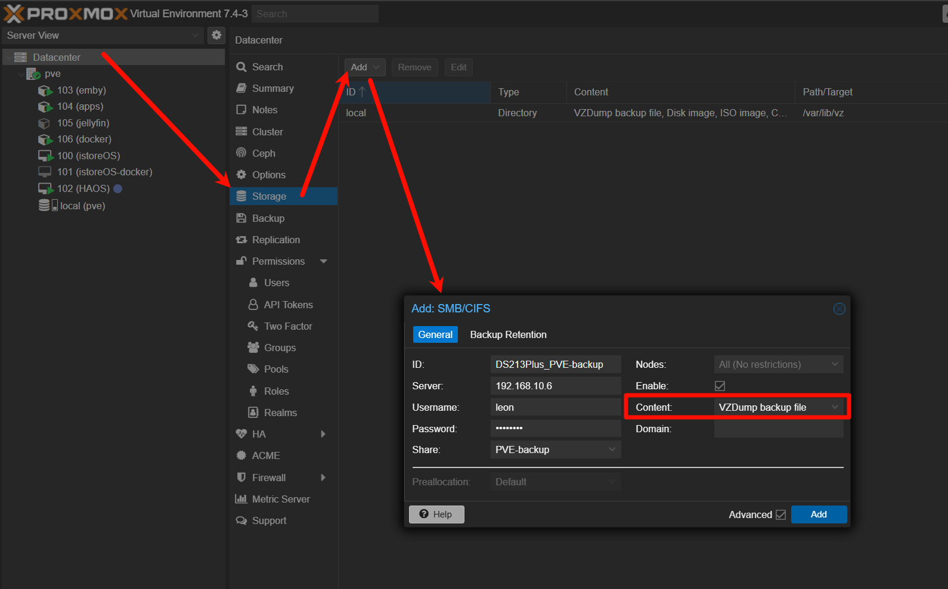Click the Realms address book icon
This screenshot has width=948, height=589.
tap(253, 413)
